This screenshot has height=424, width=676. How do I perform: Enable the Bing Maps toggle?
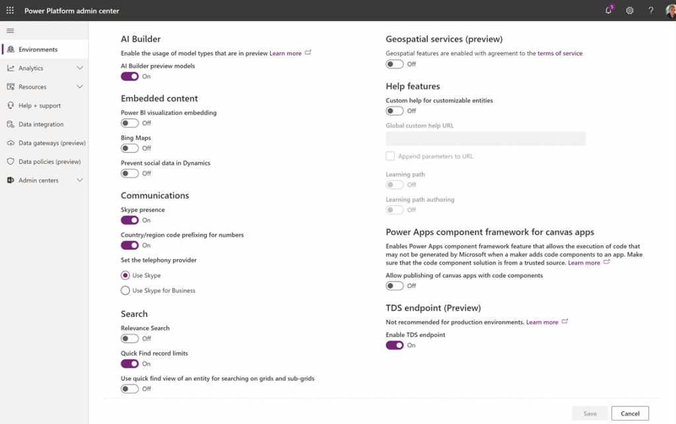pyautogui.click(x=129, y=149)
